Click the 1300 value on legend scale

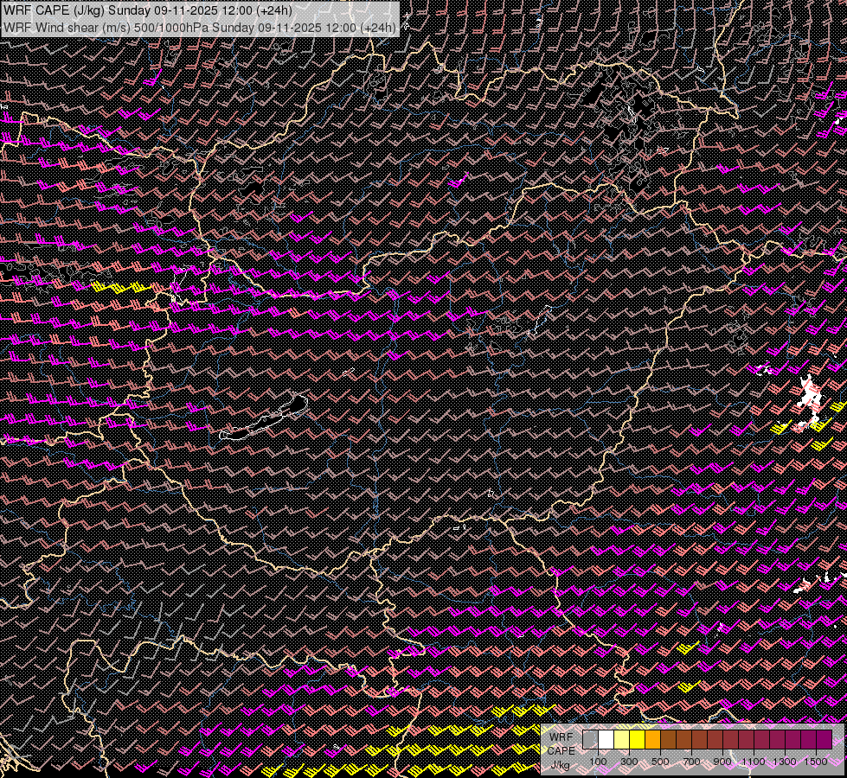click(785, 762)
